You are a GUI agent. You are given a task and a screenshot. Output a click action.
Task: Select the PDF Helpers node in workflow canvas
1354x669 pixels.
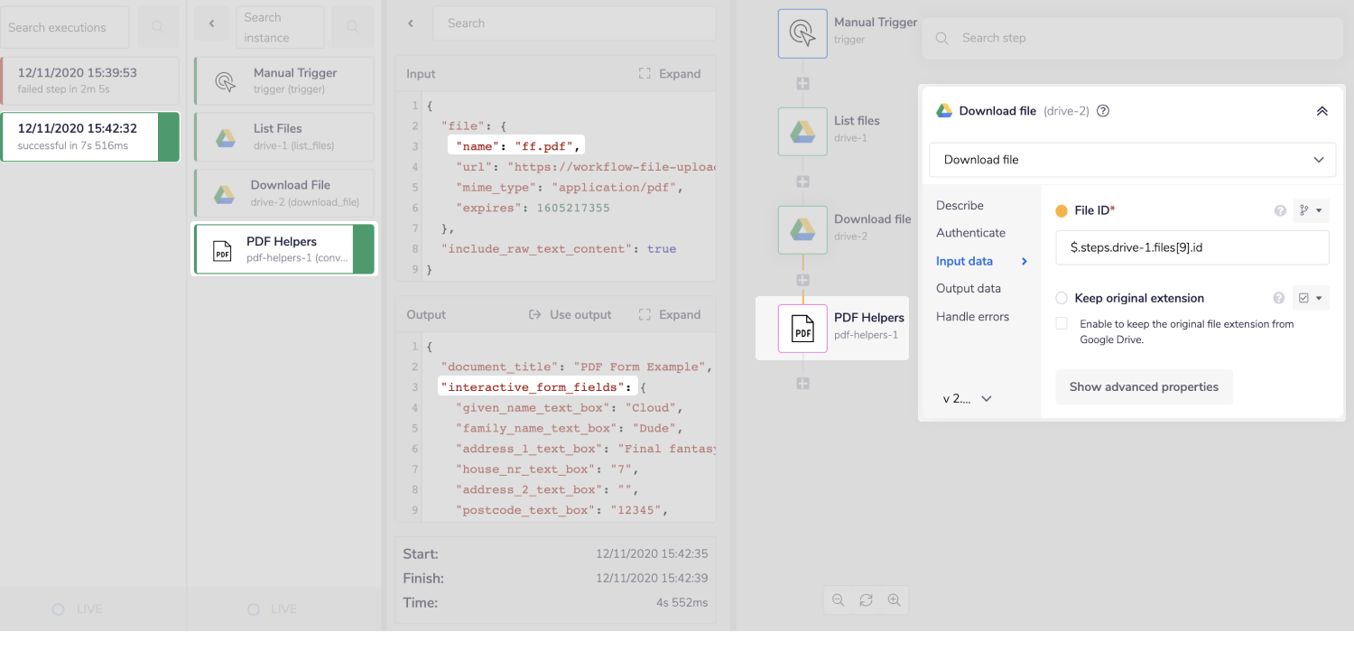click(x=802, y=329)
